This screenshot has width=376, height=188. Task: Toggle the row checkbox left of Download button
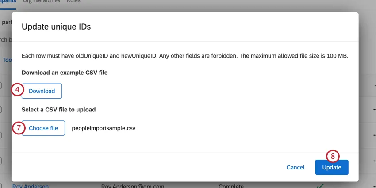point(1,85)
